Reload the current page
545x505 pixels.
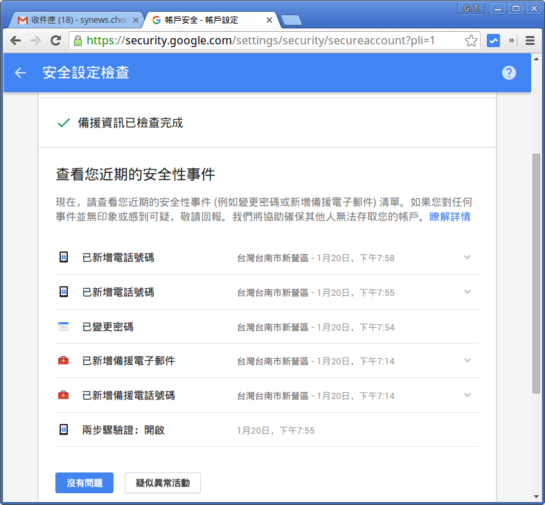[55, 41]
